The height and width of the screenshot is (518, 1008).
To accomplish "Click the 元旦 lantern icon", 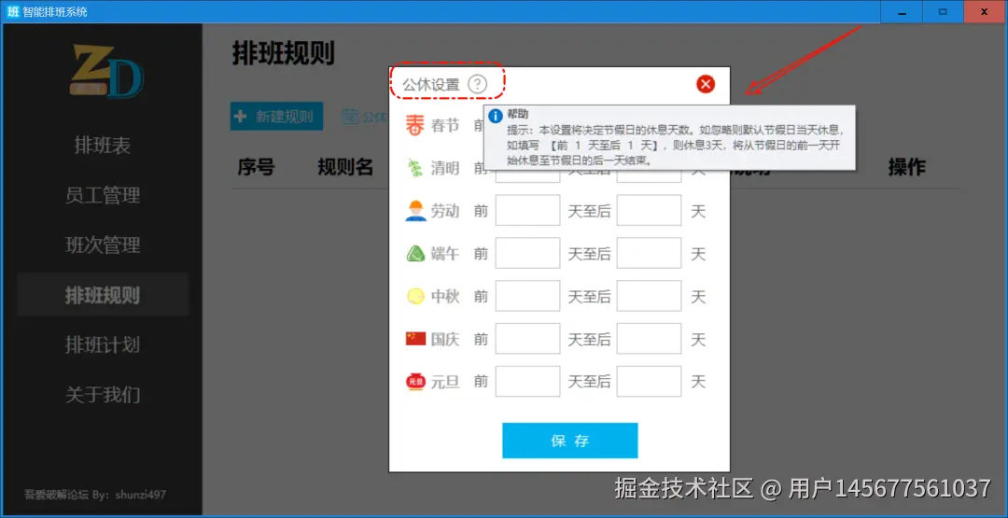I will [x=415, y=382].
